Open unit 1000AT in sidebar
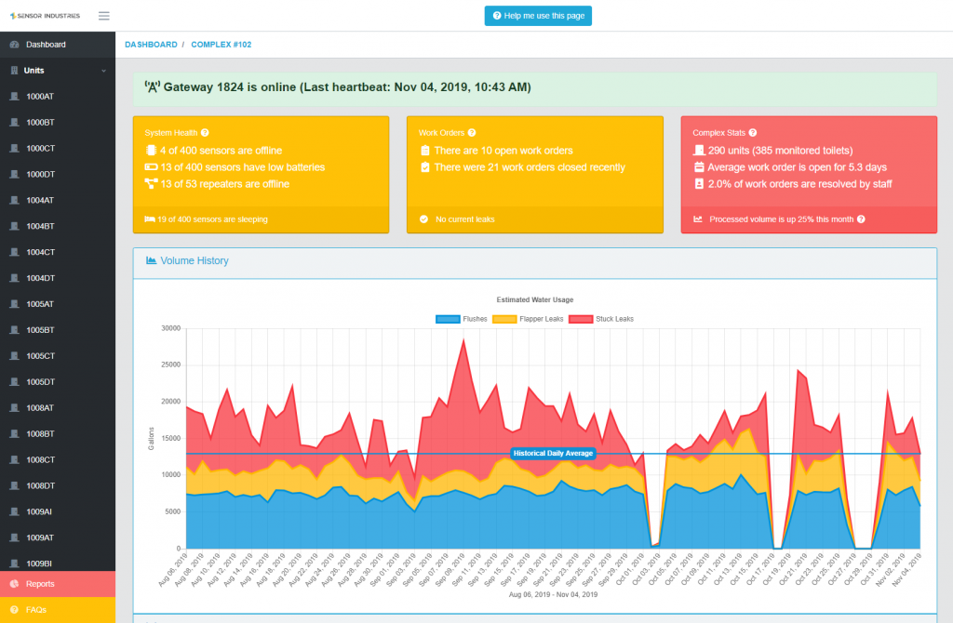 [40, 97]
